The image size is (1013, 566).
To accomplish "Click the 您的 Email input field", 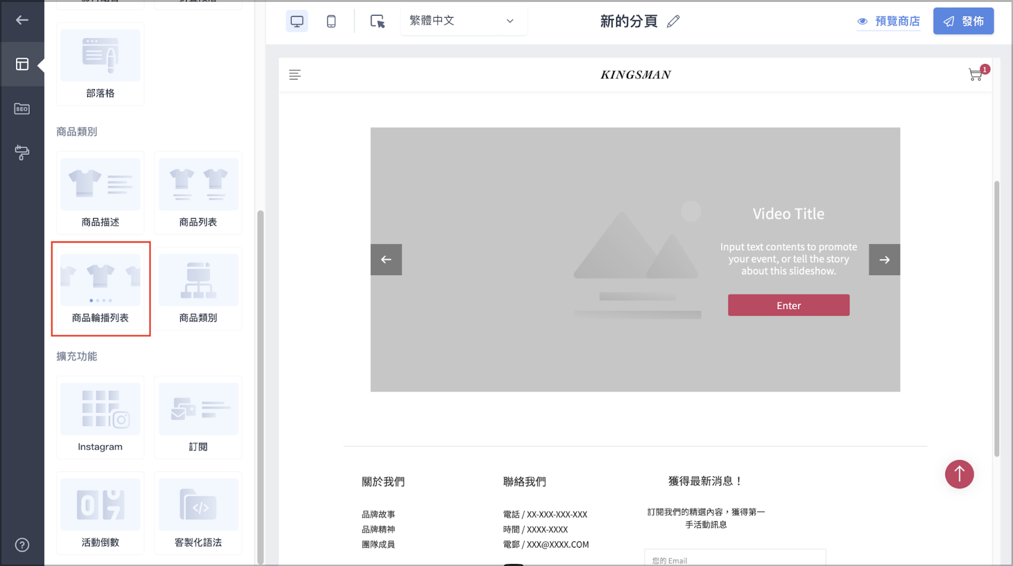I will (735, 558).
